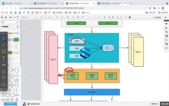Select the straight line annotation tool
The width and height of the screenshot is (169, 106).
pyautogui.click(x=4, y=45)
